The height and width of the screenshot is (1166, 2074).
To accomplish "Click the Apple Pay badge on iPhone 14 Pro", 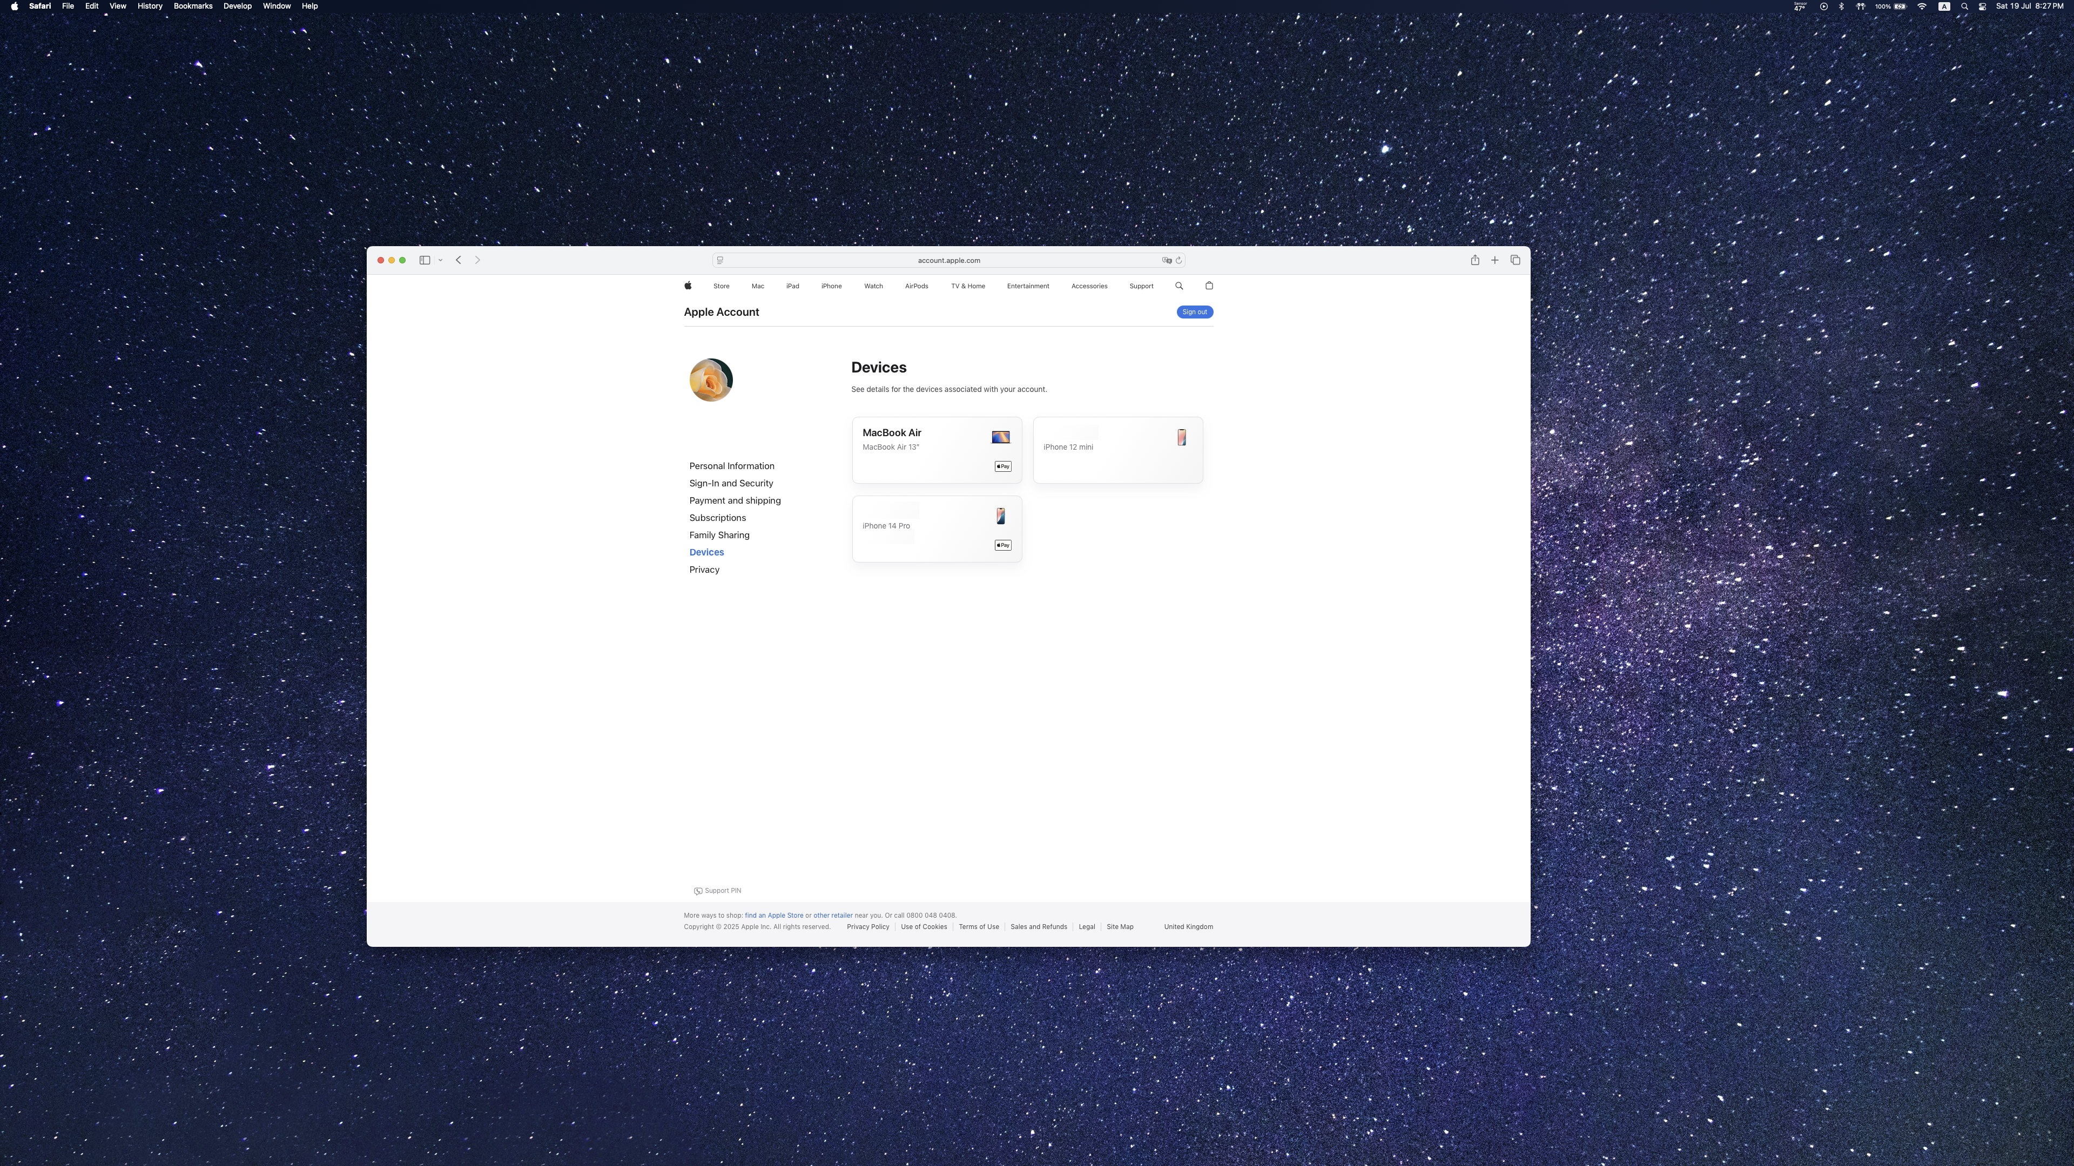I will point(1003,546).
